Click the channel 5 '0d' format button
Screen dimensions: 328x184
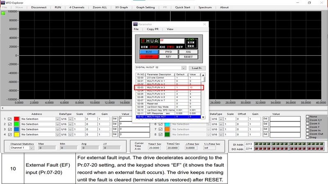click(265, 119)
